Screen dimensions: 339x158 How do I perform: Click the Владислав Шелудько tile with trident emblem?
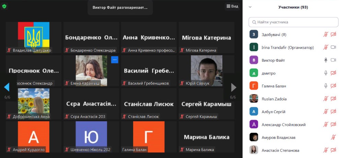(34, 35)
